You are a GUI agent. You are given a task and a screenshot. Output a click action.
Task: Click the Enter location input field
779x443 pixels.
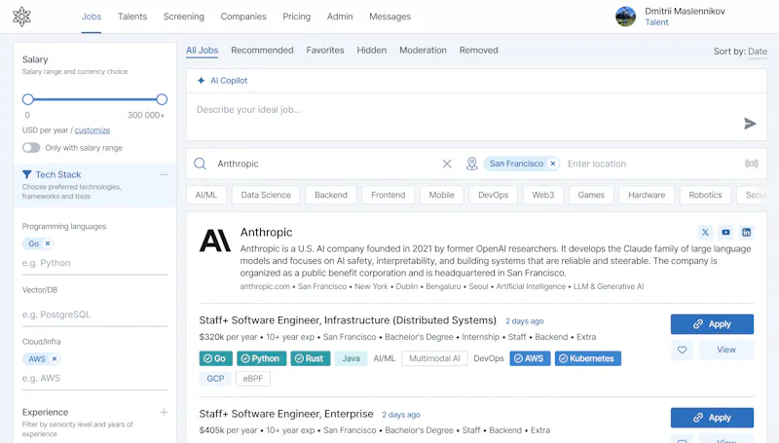pos(651,164)
